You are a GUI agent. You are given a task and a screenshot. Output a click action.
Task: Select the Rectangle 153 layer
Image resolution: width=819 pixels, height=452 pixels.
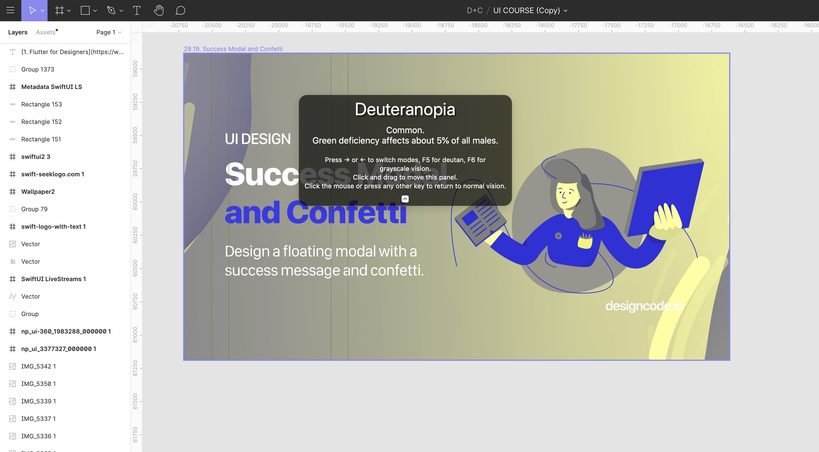(41, 104)
